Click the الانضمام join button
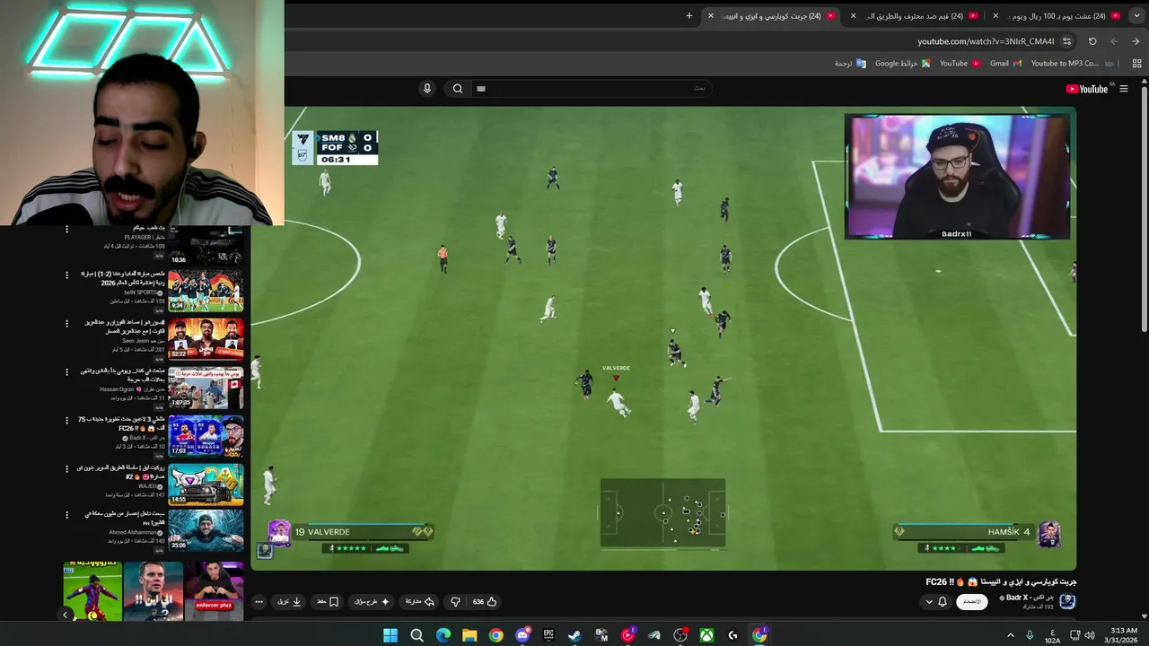1149x646 pixels. coord(972,602)
